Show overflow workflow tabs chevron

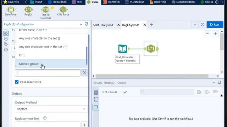(x=195, y=25)
